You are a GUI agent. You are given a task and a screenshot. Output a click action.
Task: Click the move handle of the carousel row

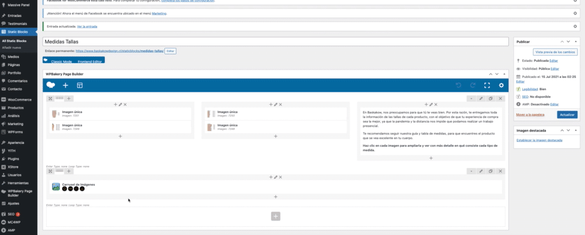pyautogui.click(x=50, y=171)
